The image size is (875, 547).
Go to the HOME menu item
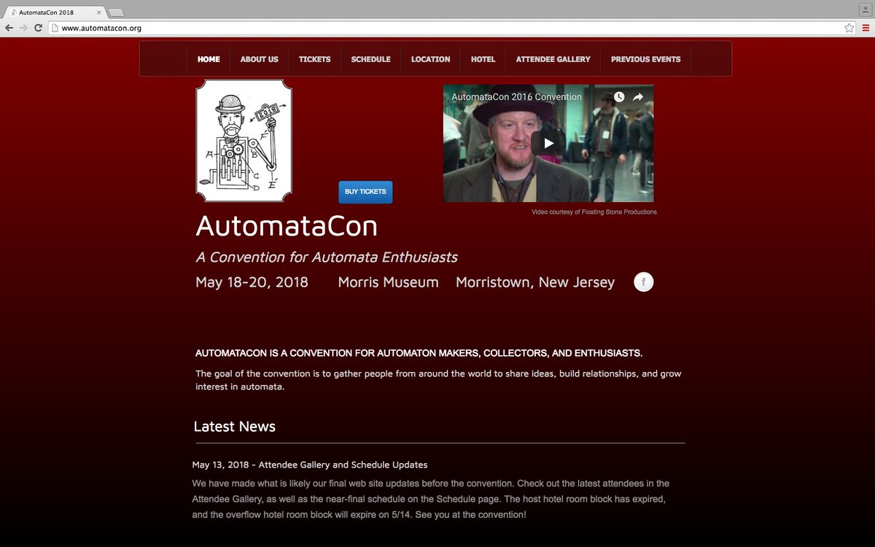(x=209, y=59)
